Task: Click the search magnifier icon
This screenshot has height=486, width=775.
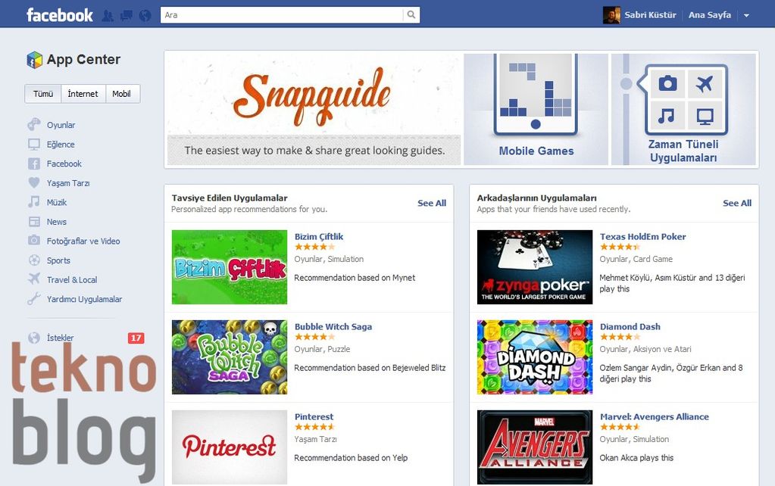Action: (x=411, y=15)
